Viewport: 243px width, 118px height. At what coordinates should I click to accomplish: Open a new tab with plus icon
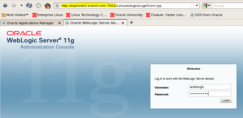(x=131, y=23)
